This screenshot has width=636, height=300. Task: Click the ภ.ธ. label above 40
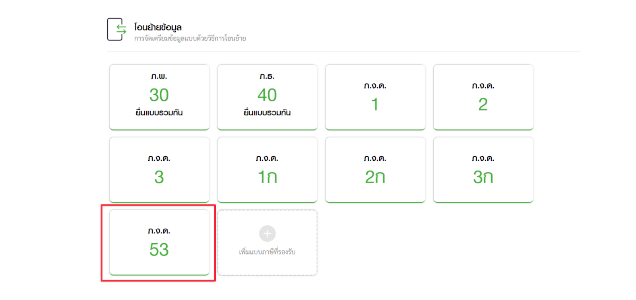[x=267, y=76]
